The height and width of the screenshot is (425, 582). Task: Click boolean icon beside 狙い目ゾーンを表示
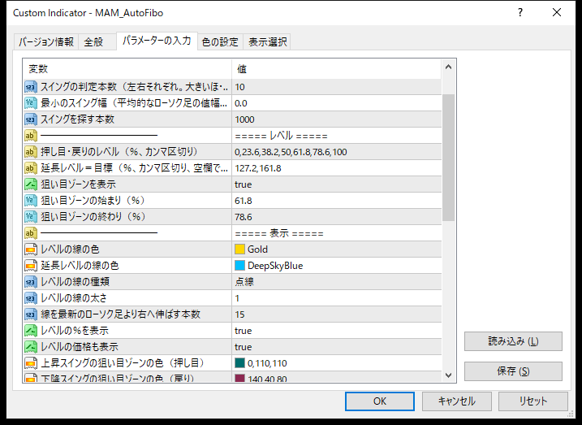click(30, 184)
